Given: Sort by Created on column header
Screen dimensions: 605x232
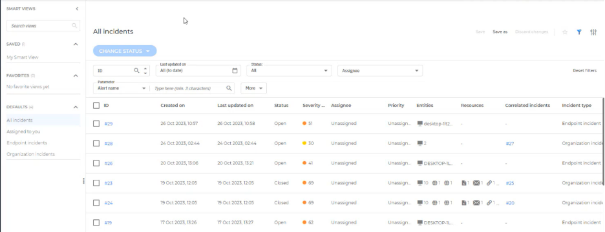Looking at the screenshot, I should [x=173, y=106].
